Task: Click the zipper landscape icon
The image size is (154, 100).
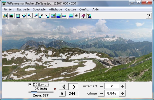Action: (x=71, y=16)
